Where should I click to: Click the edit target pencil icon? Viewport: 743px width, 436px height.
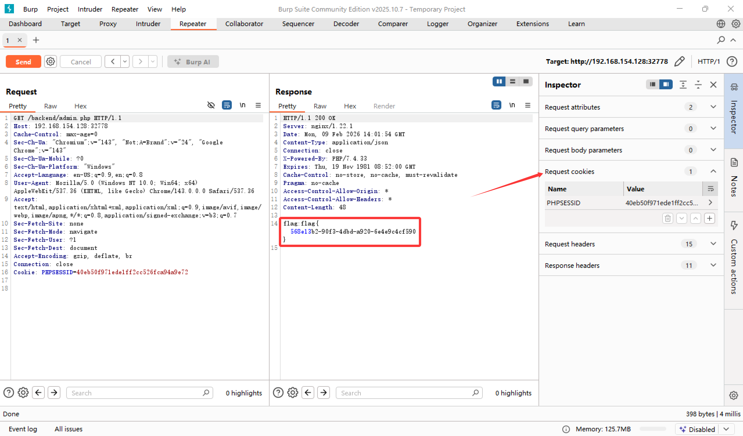(679, 61)
